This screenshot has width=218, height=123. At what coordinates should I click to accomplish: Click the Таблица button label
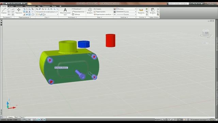coord(77,14)
